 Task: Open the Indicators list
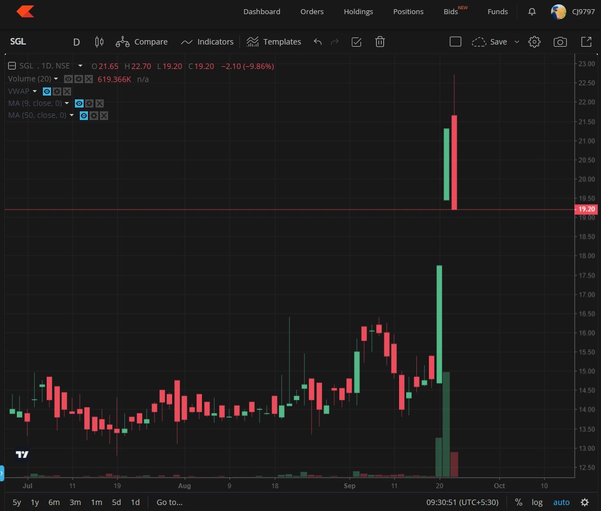[x=207, y=41]
